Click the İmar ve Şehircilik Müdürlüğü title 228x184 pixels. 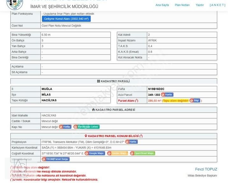pyautogui.click(x=64, y=6)
